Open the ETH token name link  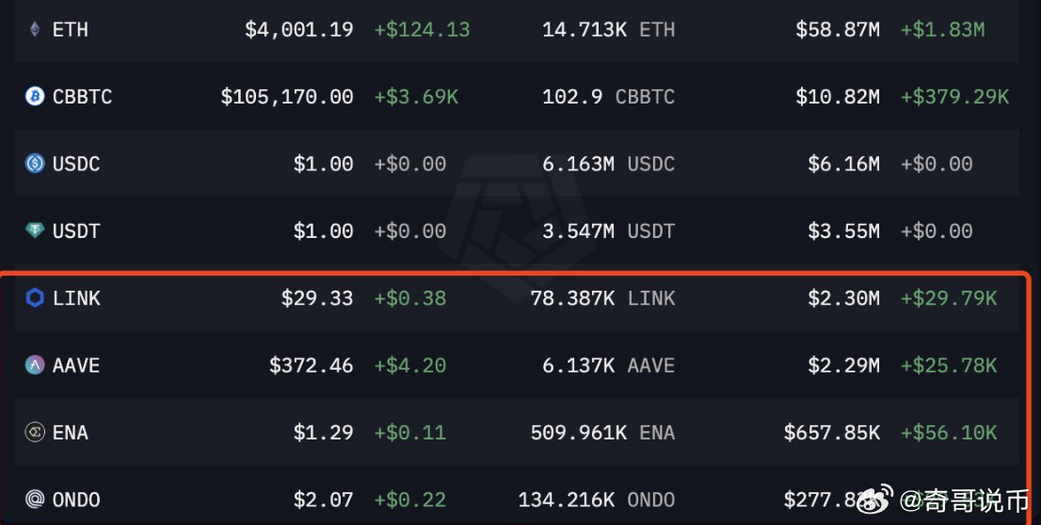tap(71, 30)
